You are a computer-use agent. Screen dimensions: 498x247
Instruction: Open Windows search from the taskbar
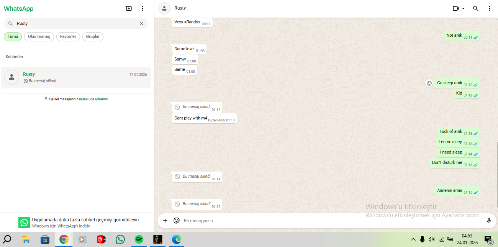(x=7, y=240)
